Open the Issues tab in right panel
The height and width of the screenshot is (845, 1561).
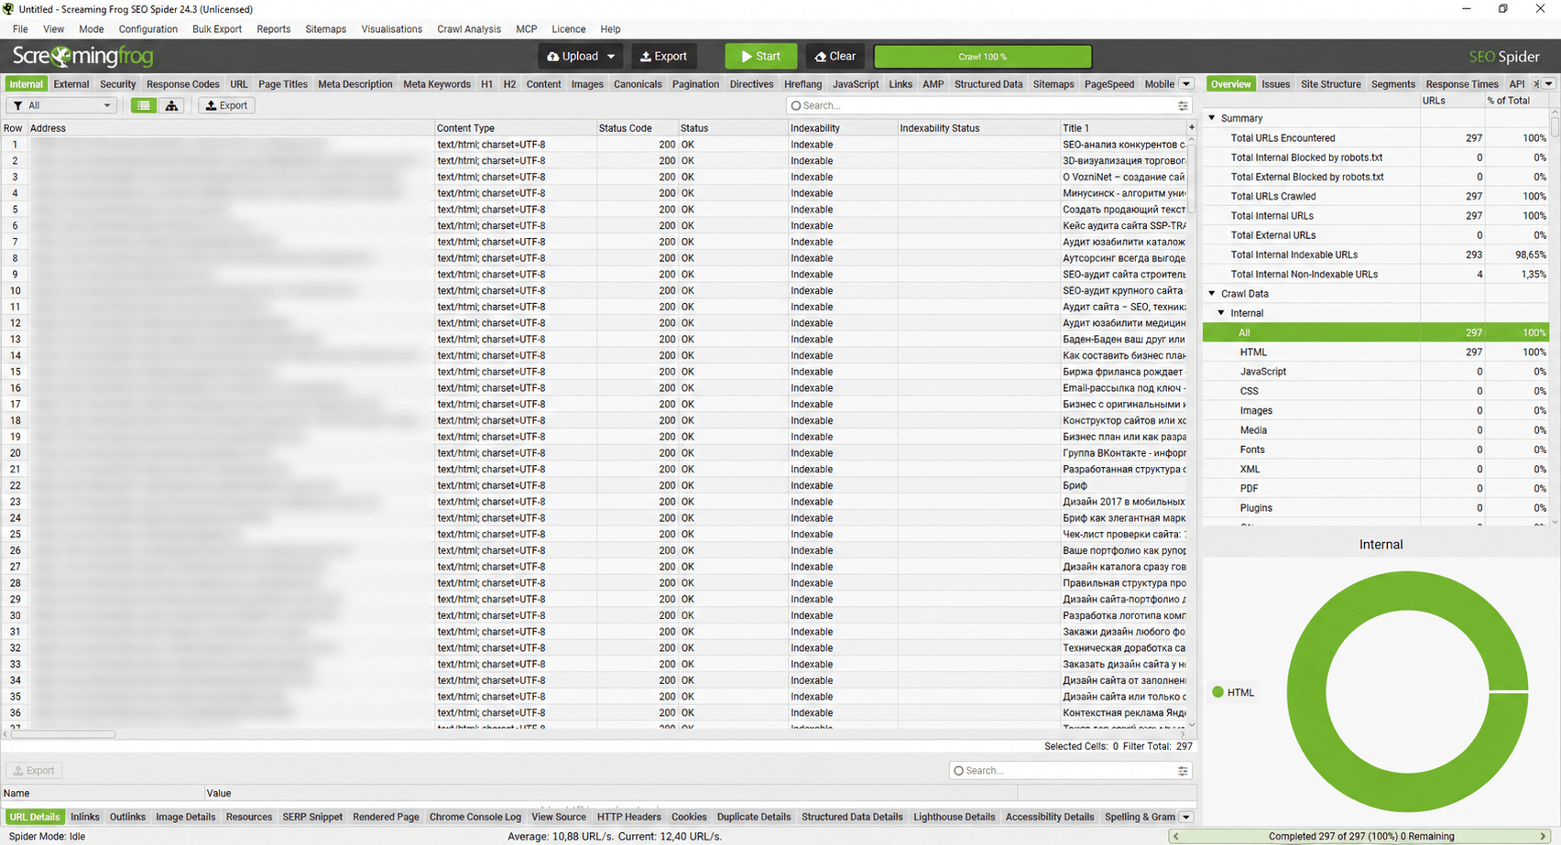click(1275, 83)
